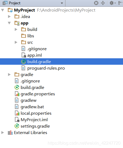
Task: Expand the External Libraries node
Action: coord(2,132)
